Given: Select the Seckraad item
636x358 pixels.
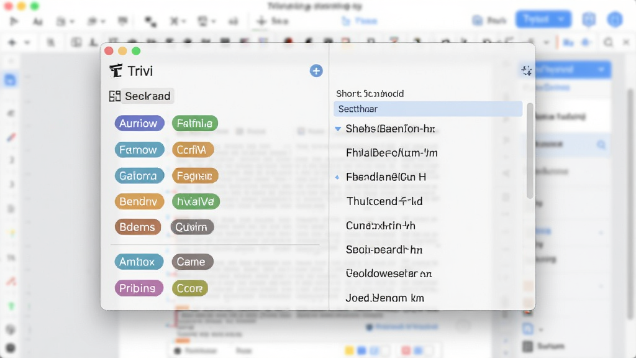Looking at the screenshot, I should pyautogui.click(x=147, y=96).
